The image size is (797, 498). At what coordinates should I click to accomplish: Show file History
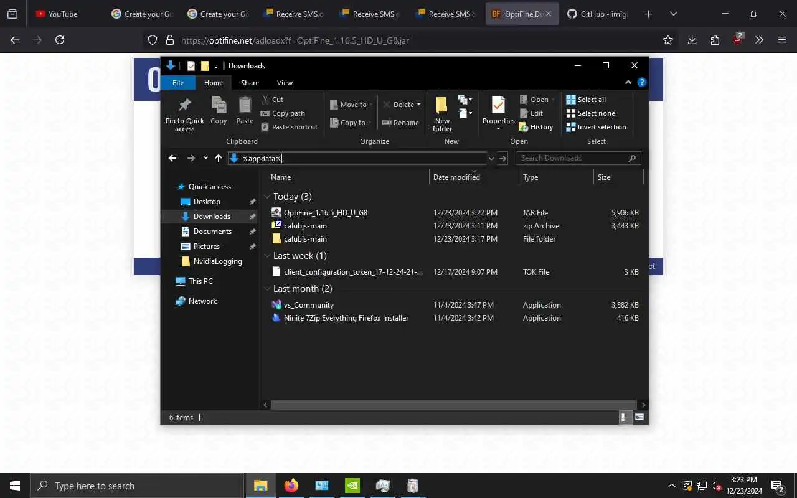[x=536, y=127]
